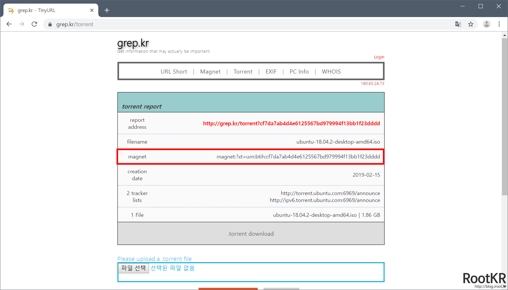Open the WHOIS menu item
This screenshot has width=508, height=290.
click(331, 72)
